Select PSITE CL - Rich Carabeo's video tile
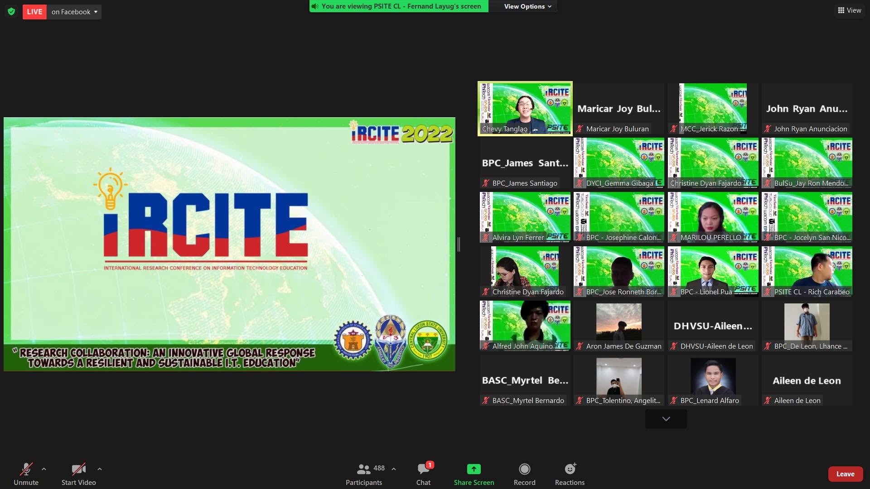This screenshot has width=870, height=489. (x=807, y=272)
